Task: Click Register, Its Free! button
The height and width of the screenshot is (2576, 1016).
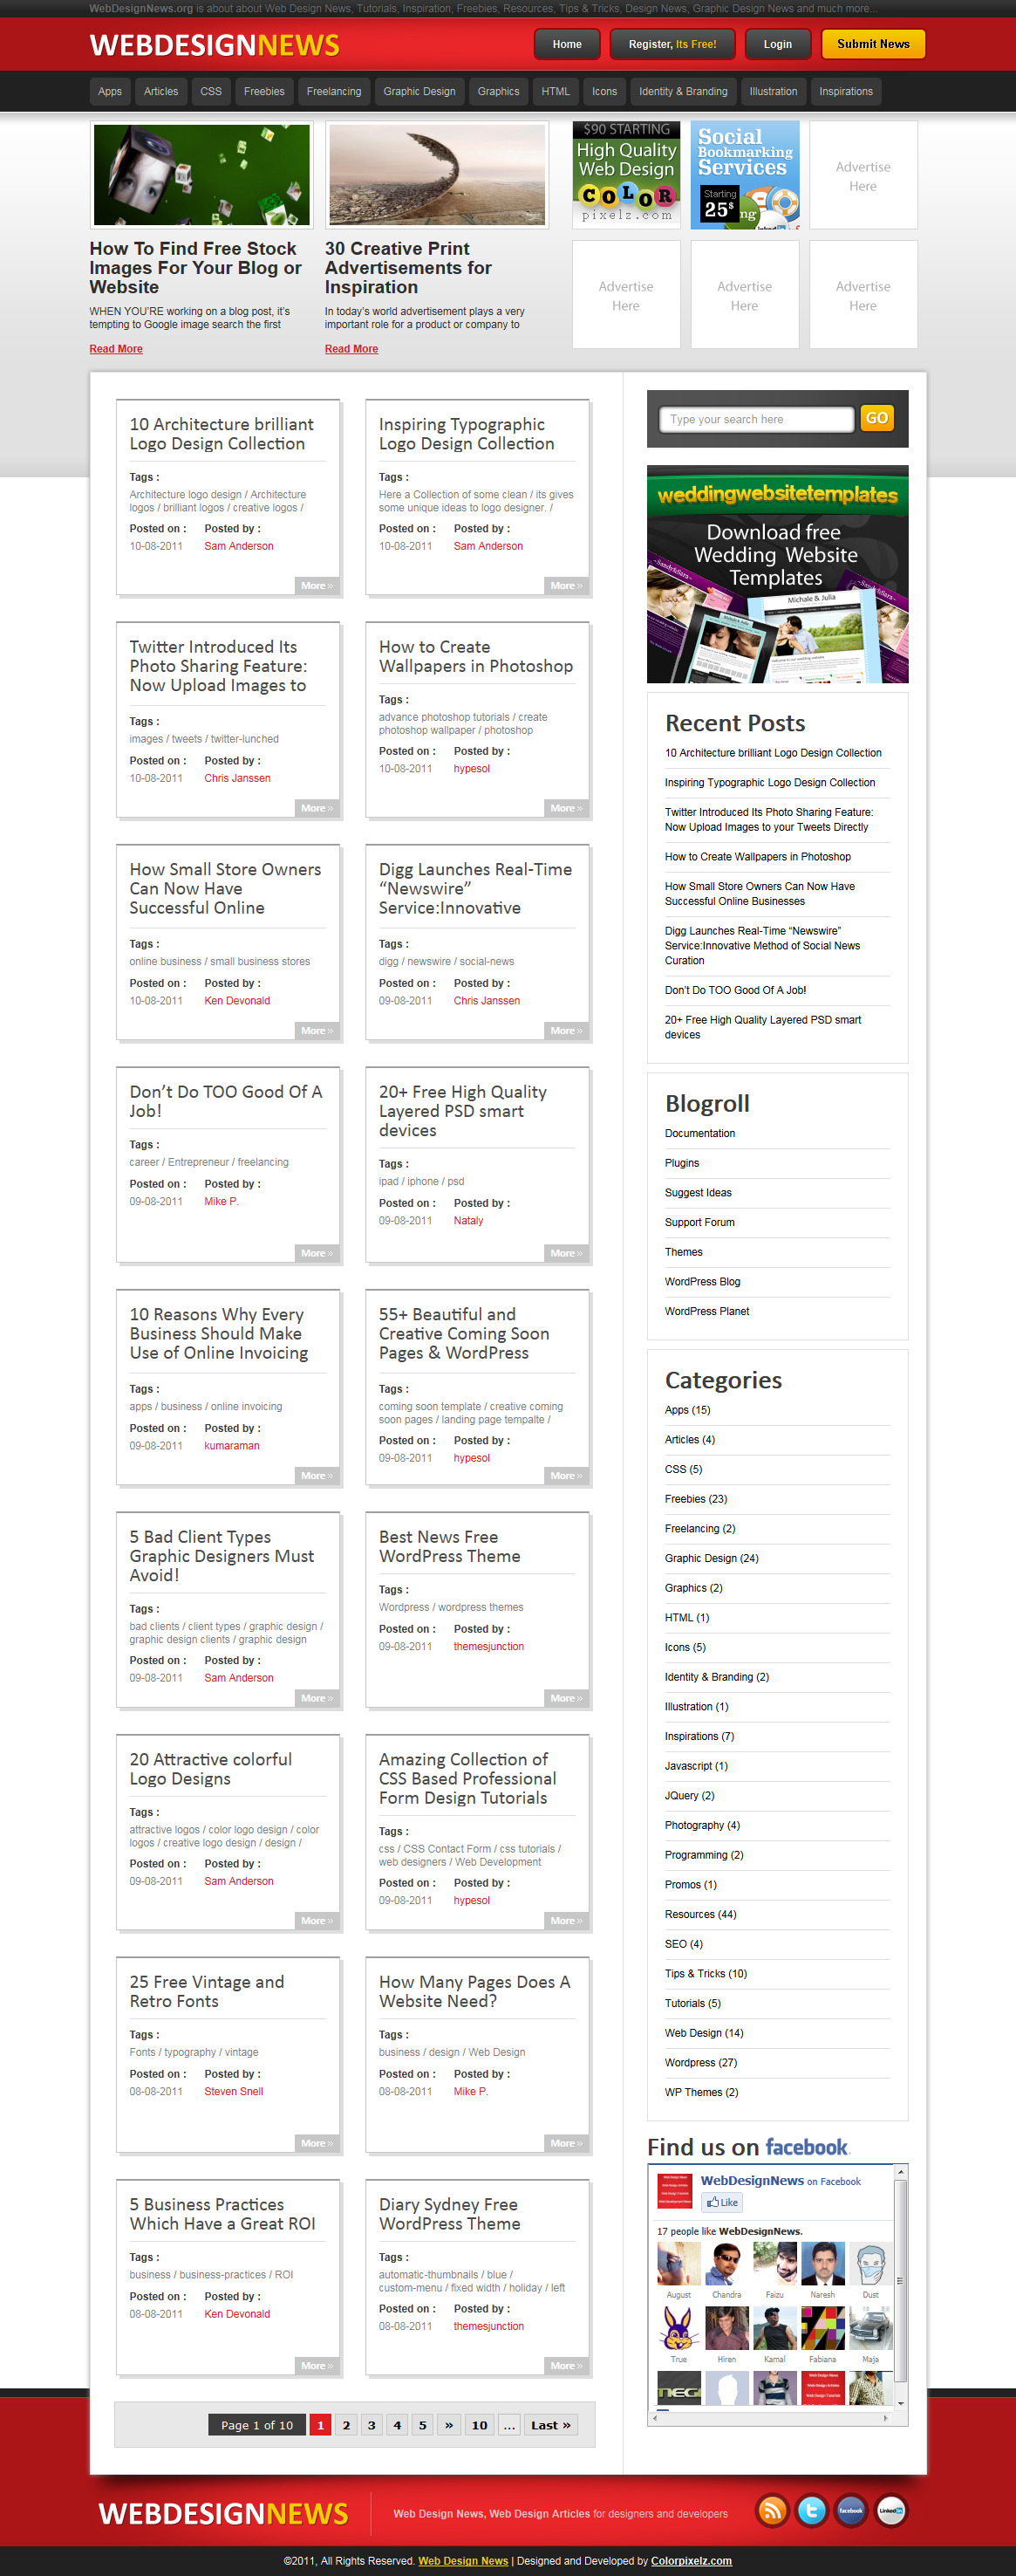Action: point(672,44)
